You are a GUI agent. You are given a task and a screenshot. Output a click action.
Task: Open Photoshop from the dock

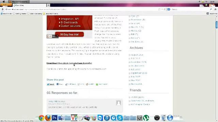coord(54,118)
